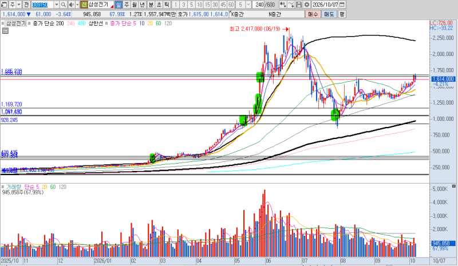Viewport: 458px width, 266px height.
Task: Click small icon at volume pane top-right
Action: pyautogui.click(x=453, y=186)
